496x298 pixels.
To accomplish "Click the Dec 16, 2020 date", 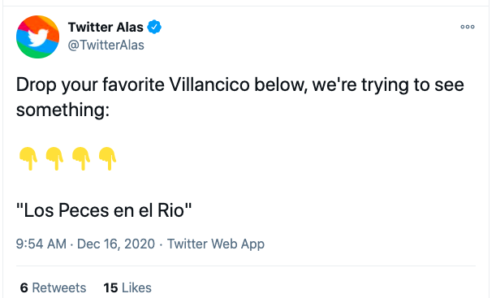I will point(116,244).
